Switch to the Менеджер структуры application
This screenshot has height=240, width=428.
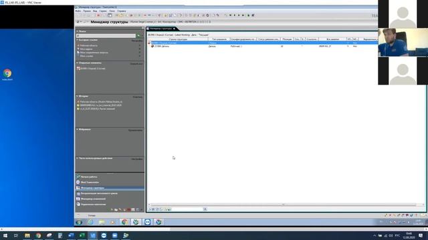click(x=110, y=188)
